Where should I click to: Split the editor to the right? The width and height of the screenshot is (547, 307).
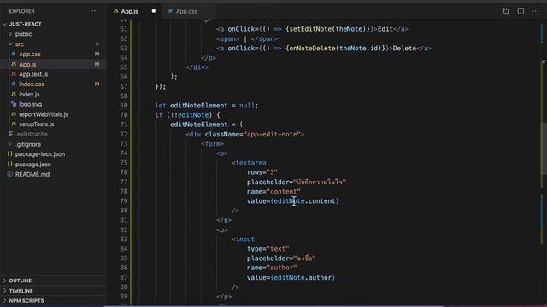pyautogui.click(x=521, y=11)
